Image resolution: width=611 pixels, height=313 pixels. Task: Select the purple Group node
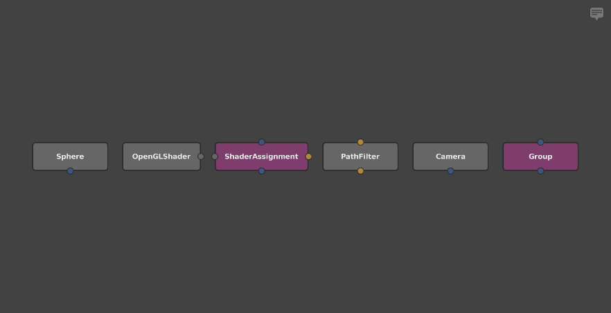click(x=540, y=156)
